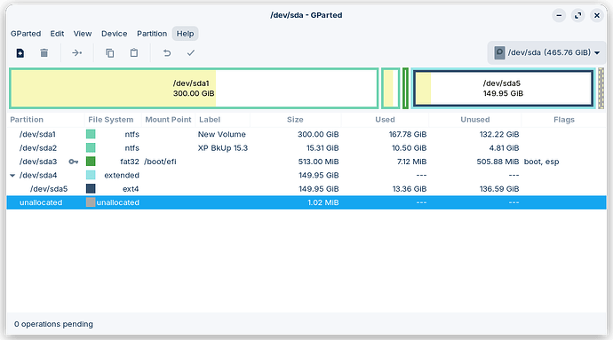Click the Undo last operation icon
This screenshot has height=340, width=613.
click(x=167, y=52)
